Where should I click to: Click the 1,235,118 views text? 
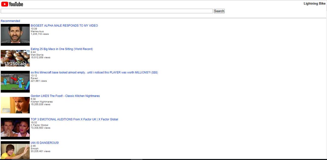point(40,34)
